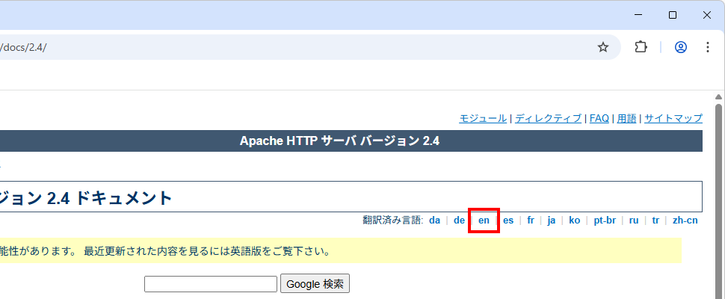This screenshot has height=299, width=725.
Task: Open the Chrome extensions puzzle icon
Action: (641, 47)
